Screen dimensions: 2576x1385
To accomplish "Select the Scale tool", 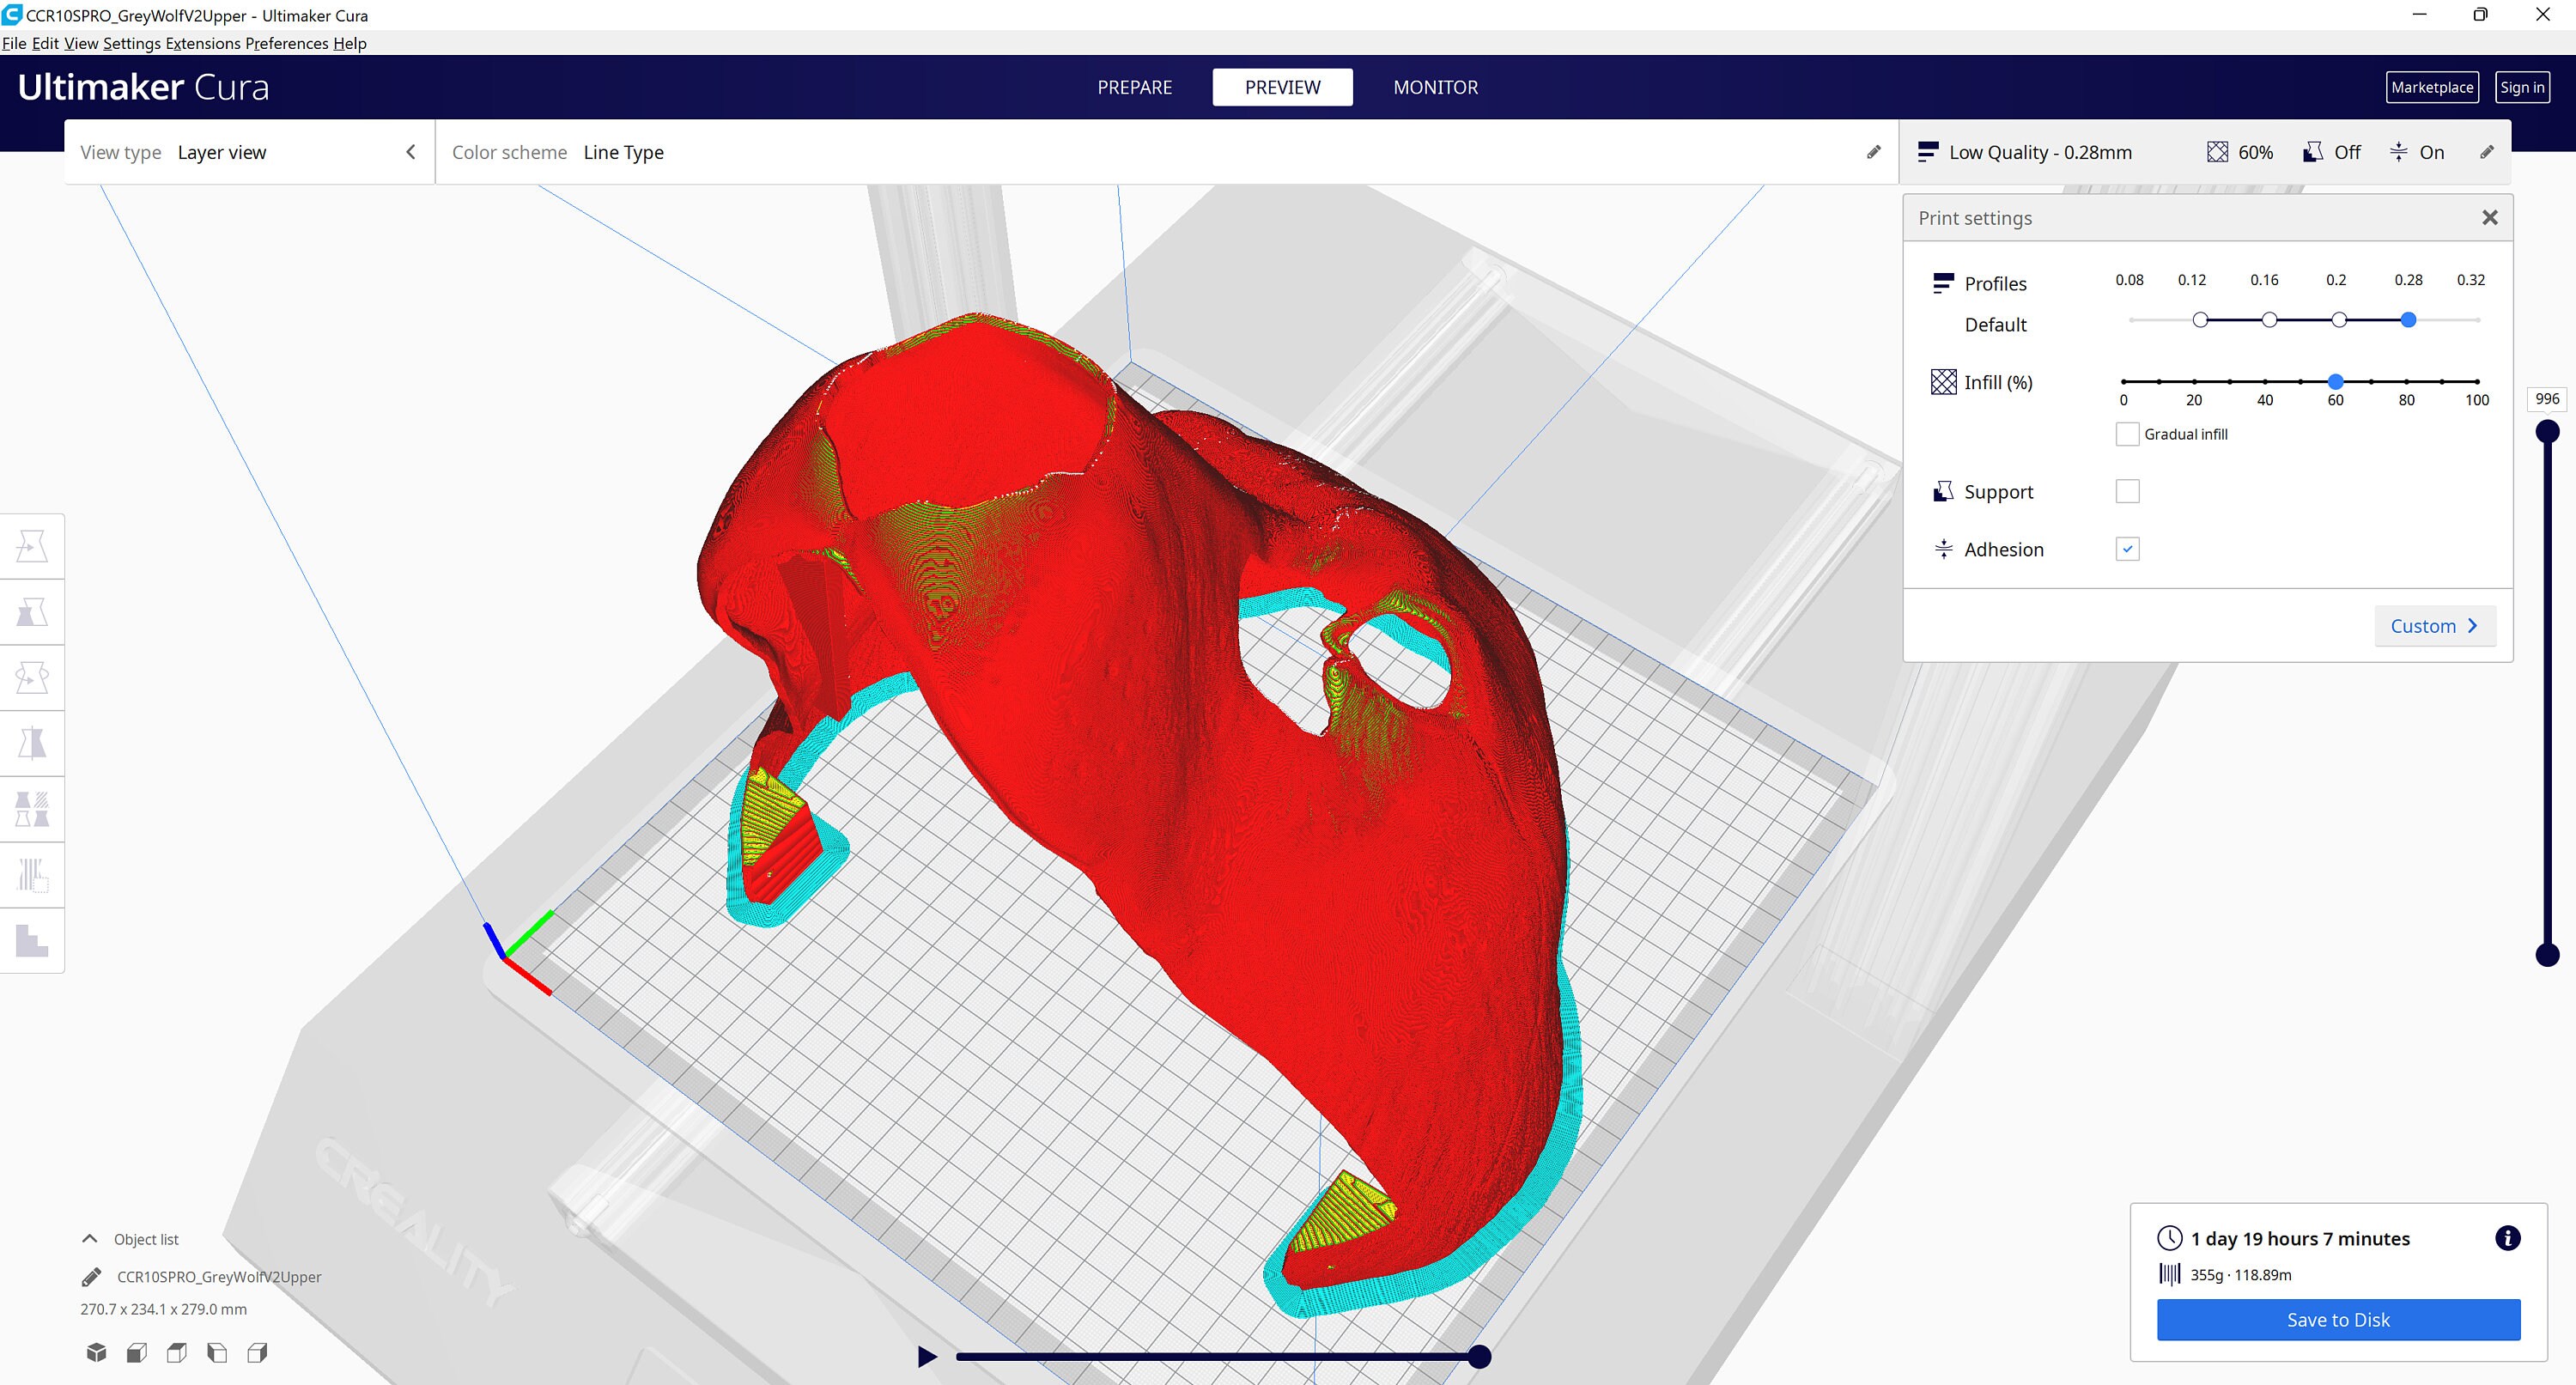I will tap(33, 611).
